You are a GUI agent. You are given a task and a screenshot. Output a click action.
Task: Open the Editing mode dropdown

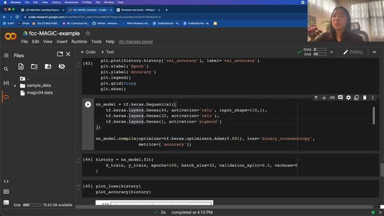pyautogui.click(x=353, y=52)
